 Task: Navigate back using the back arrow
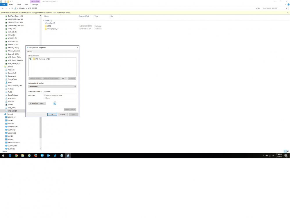pyautogui.click(x=2, y=8)
